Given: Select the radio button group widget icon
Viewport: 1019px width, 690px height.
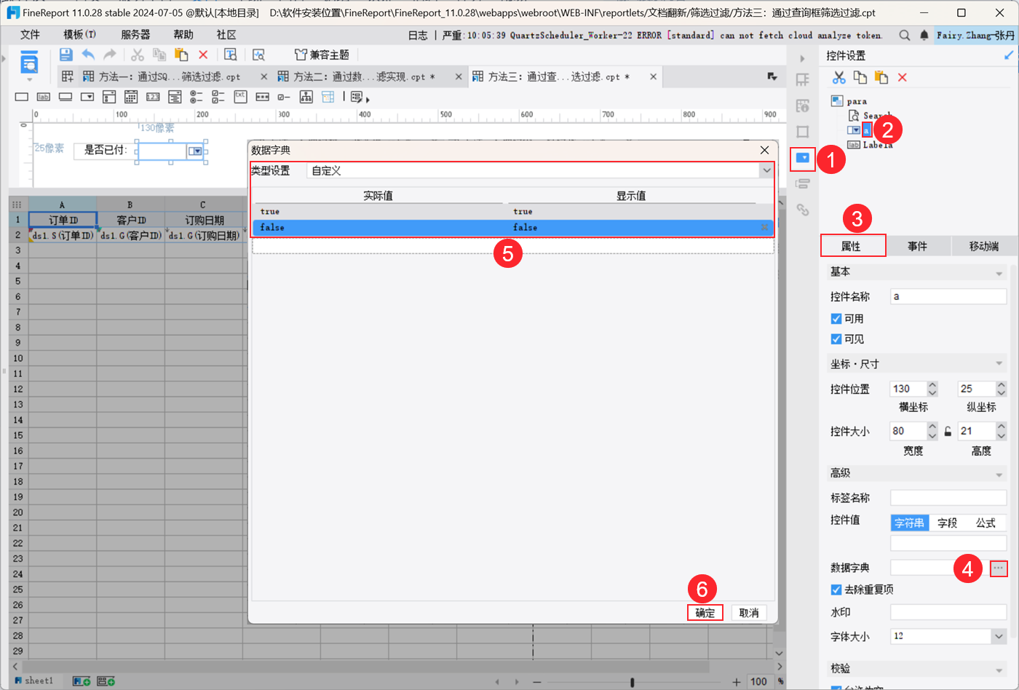Looking at the screenshot, I should 197,97.
